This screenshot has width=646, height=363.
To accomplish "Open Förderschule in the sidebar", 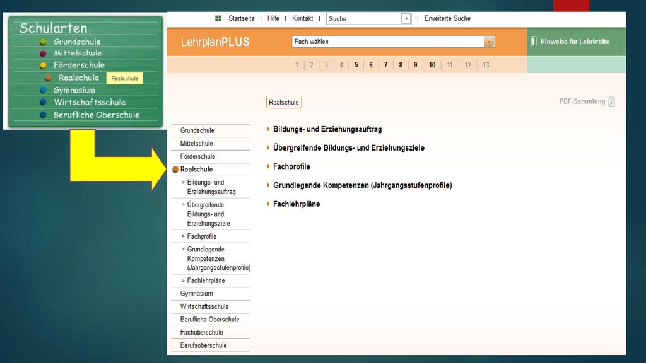I will [x=197, y=156].
